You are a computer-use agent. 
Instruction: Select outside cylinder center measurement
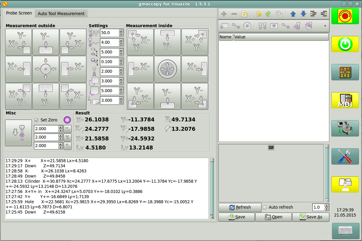click(x=46, y=69)
